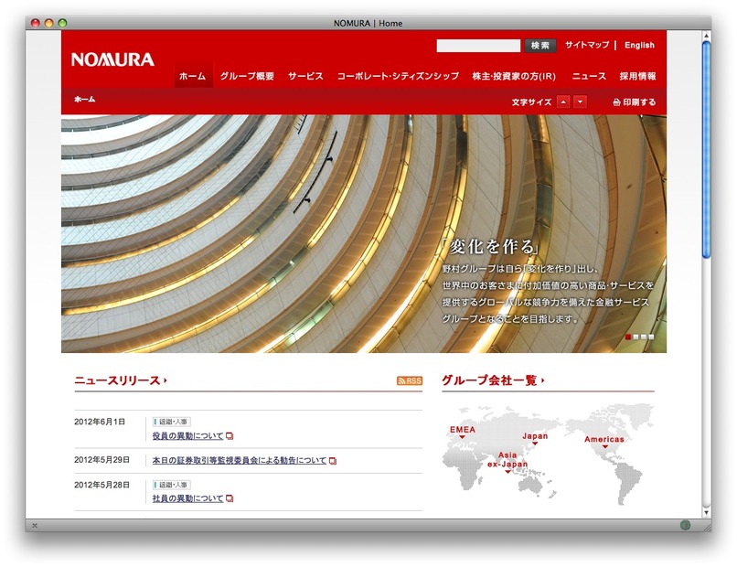Click the status bar globe icon
Viewport: 737px width, 567px height.
(685, 525)
